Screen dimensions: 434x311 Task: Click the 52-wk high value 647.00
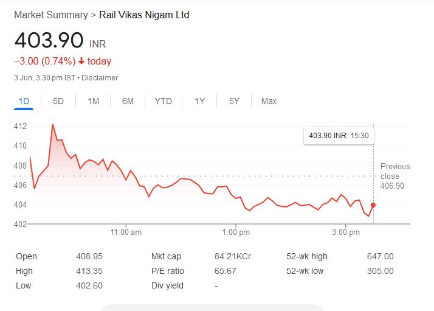click(381, 257)
